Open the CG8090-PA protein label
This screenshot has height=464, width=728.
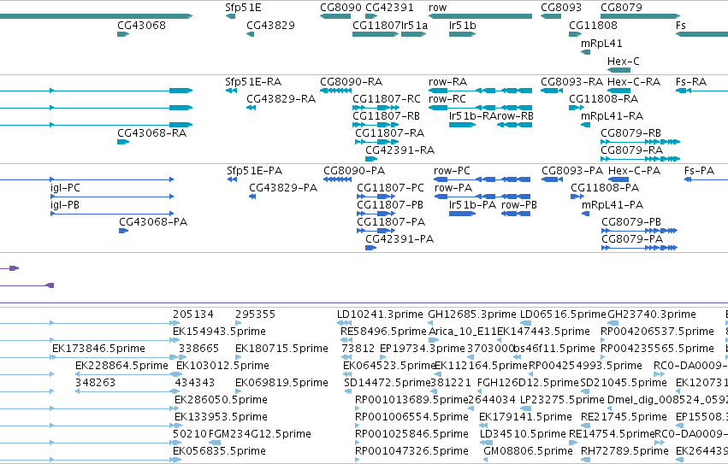click(x=354, y=171)
